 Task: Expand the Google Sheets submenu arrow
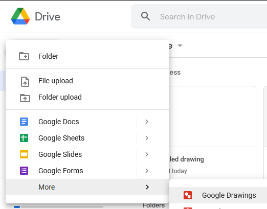[147, 138]
